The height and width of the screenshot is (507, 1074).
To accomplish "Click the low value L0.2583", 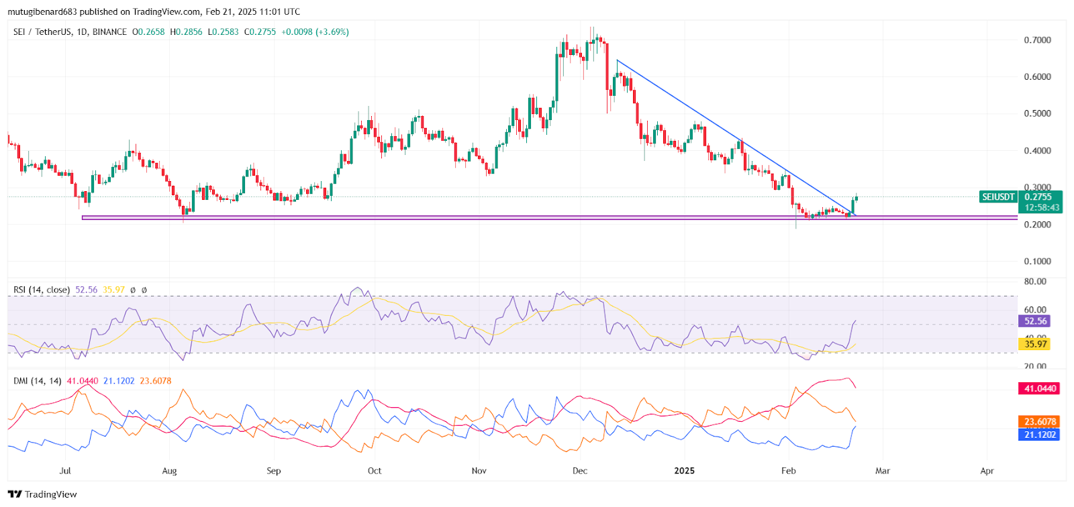I will (223, 32).
